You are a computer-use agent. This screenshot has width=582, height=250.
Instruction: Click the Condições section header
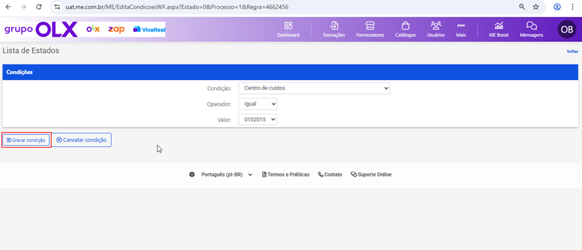pyautogui.click(x=290, y=72)
